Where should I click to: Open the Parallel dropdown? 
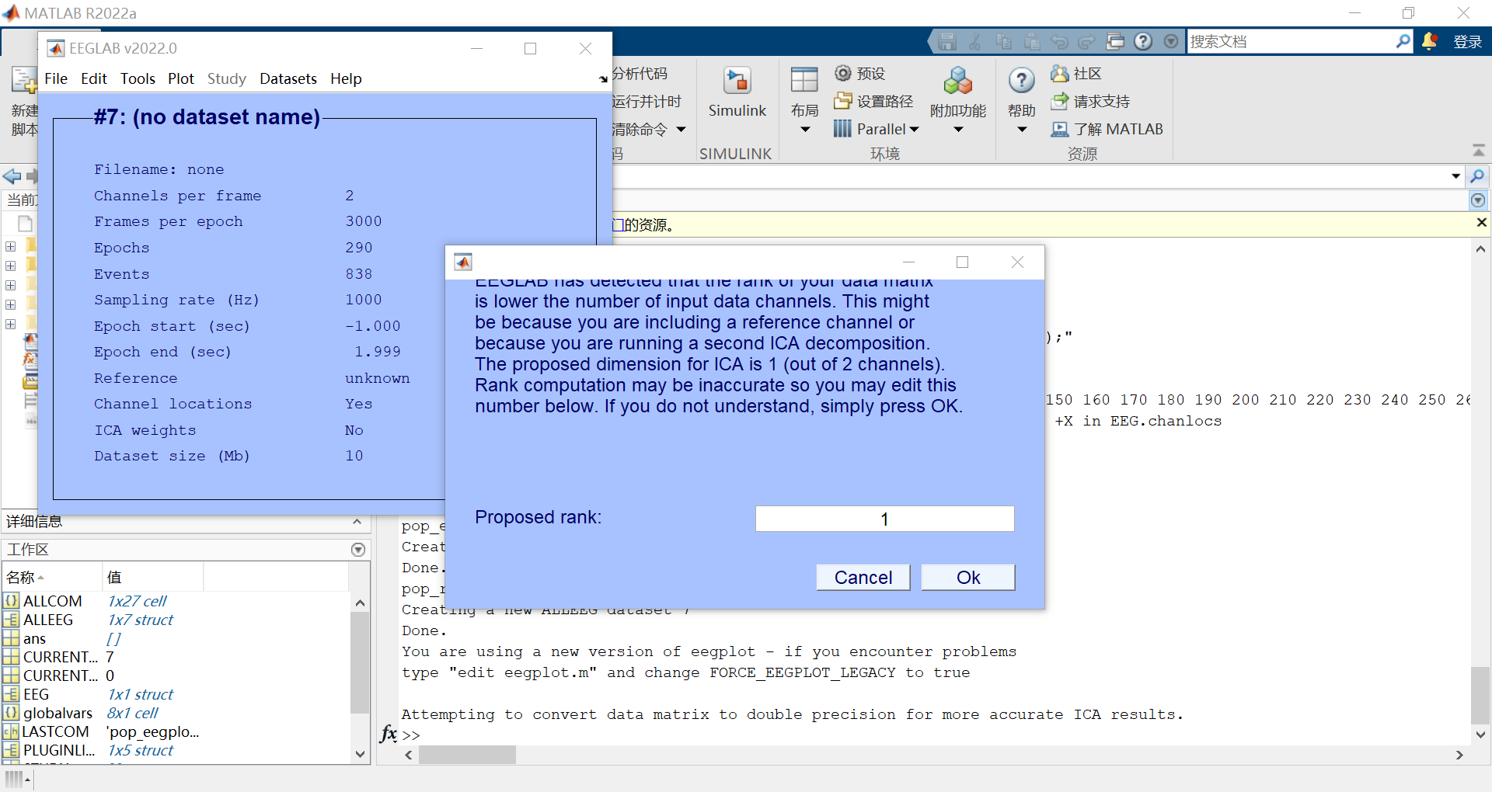tap(877, 129)
